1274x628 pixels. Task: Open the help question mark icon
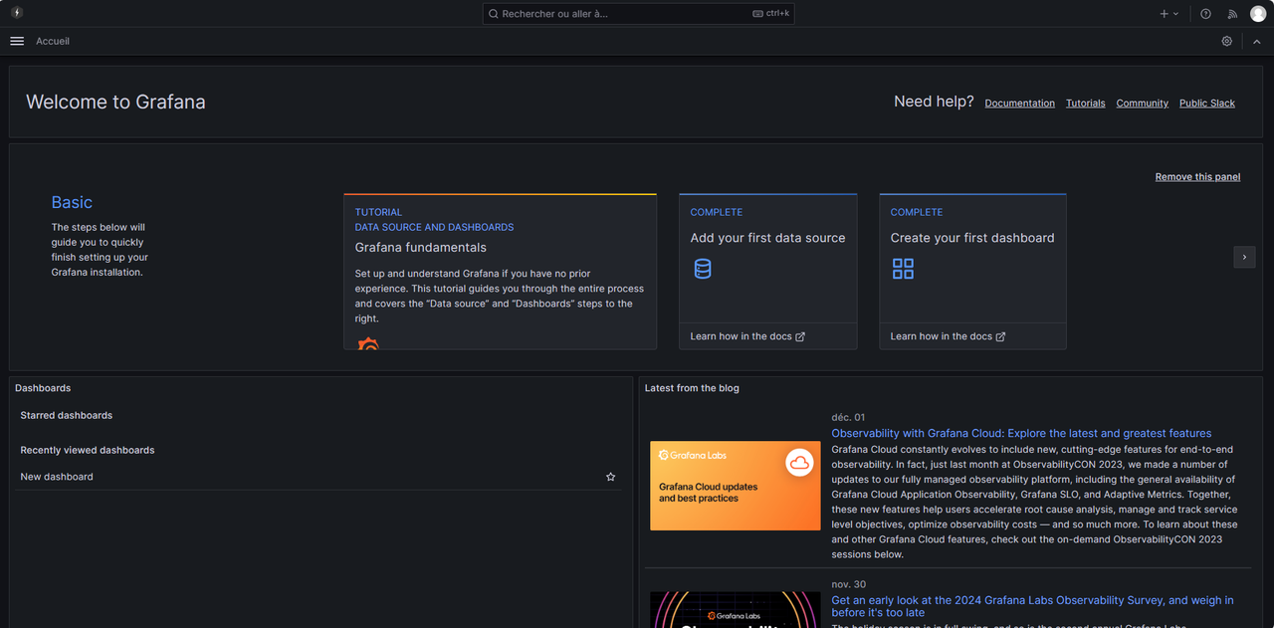coord(1205,14)
